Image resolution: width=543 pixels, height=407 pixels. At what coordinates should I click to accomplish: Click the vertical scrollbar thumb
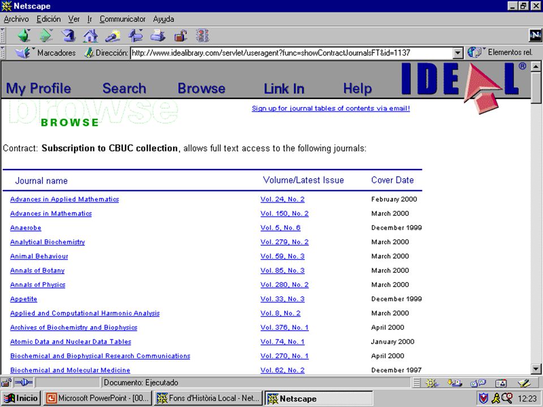[x=536, y=87]
